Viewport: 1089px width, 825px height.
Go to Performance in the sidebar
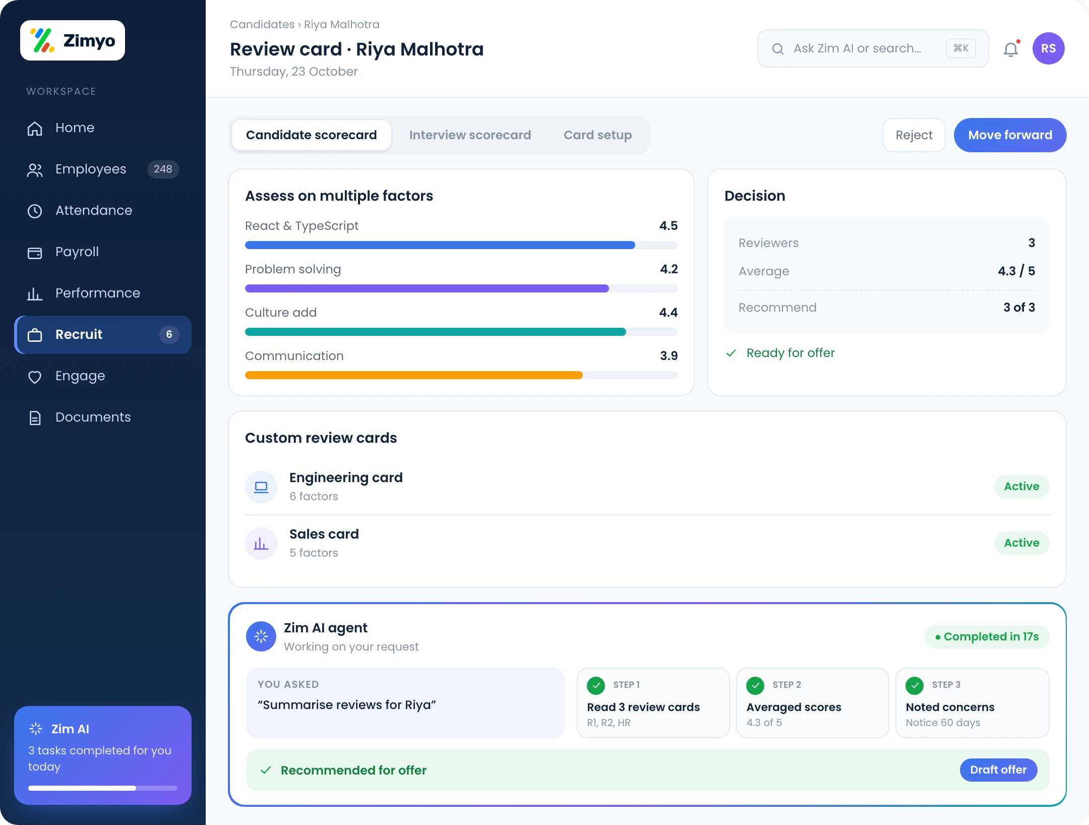point(103,293)
